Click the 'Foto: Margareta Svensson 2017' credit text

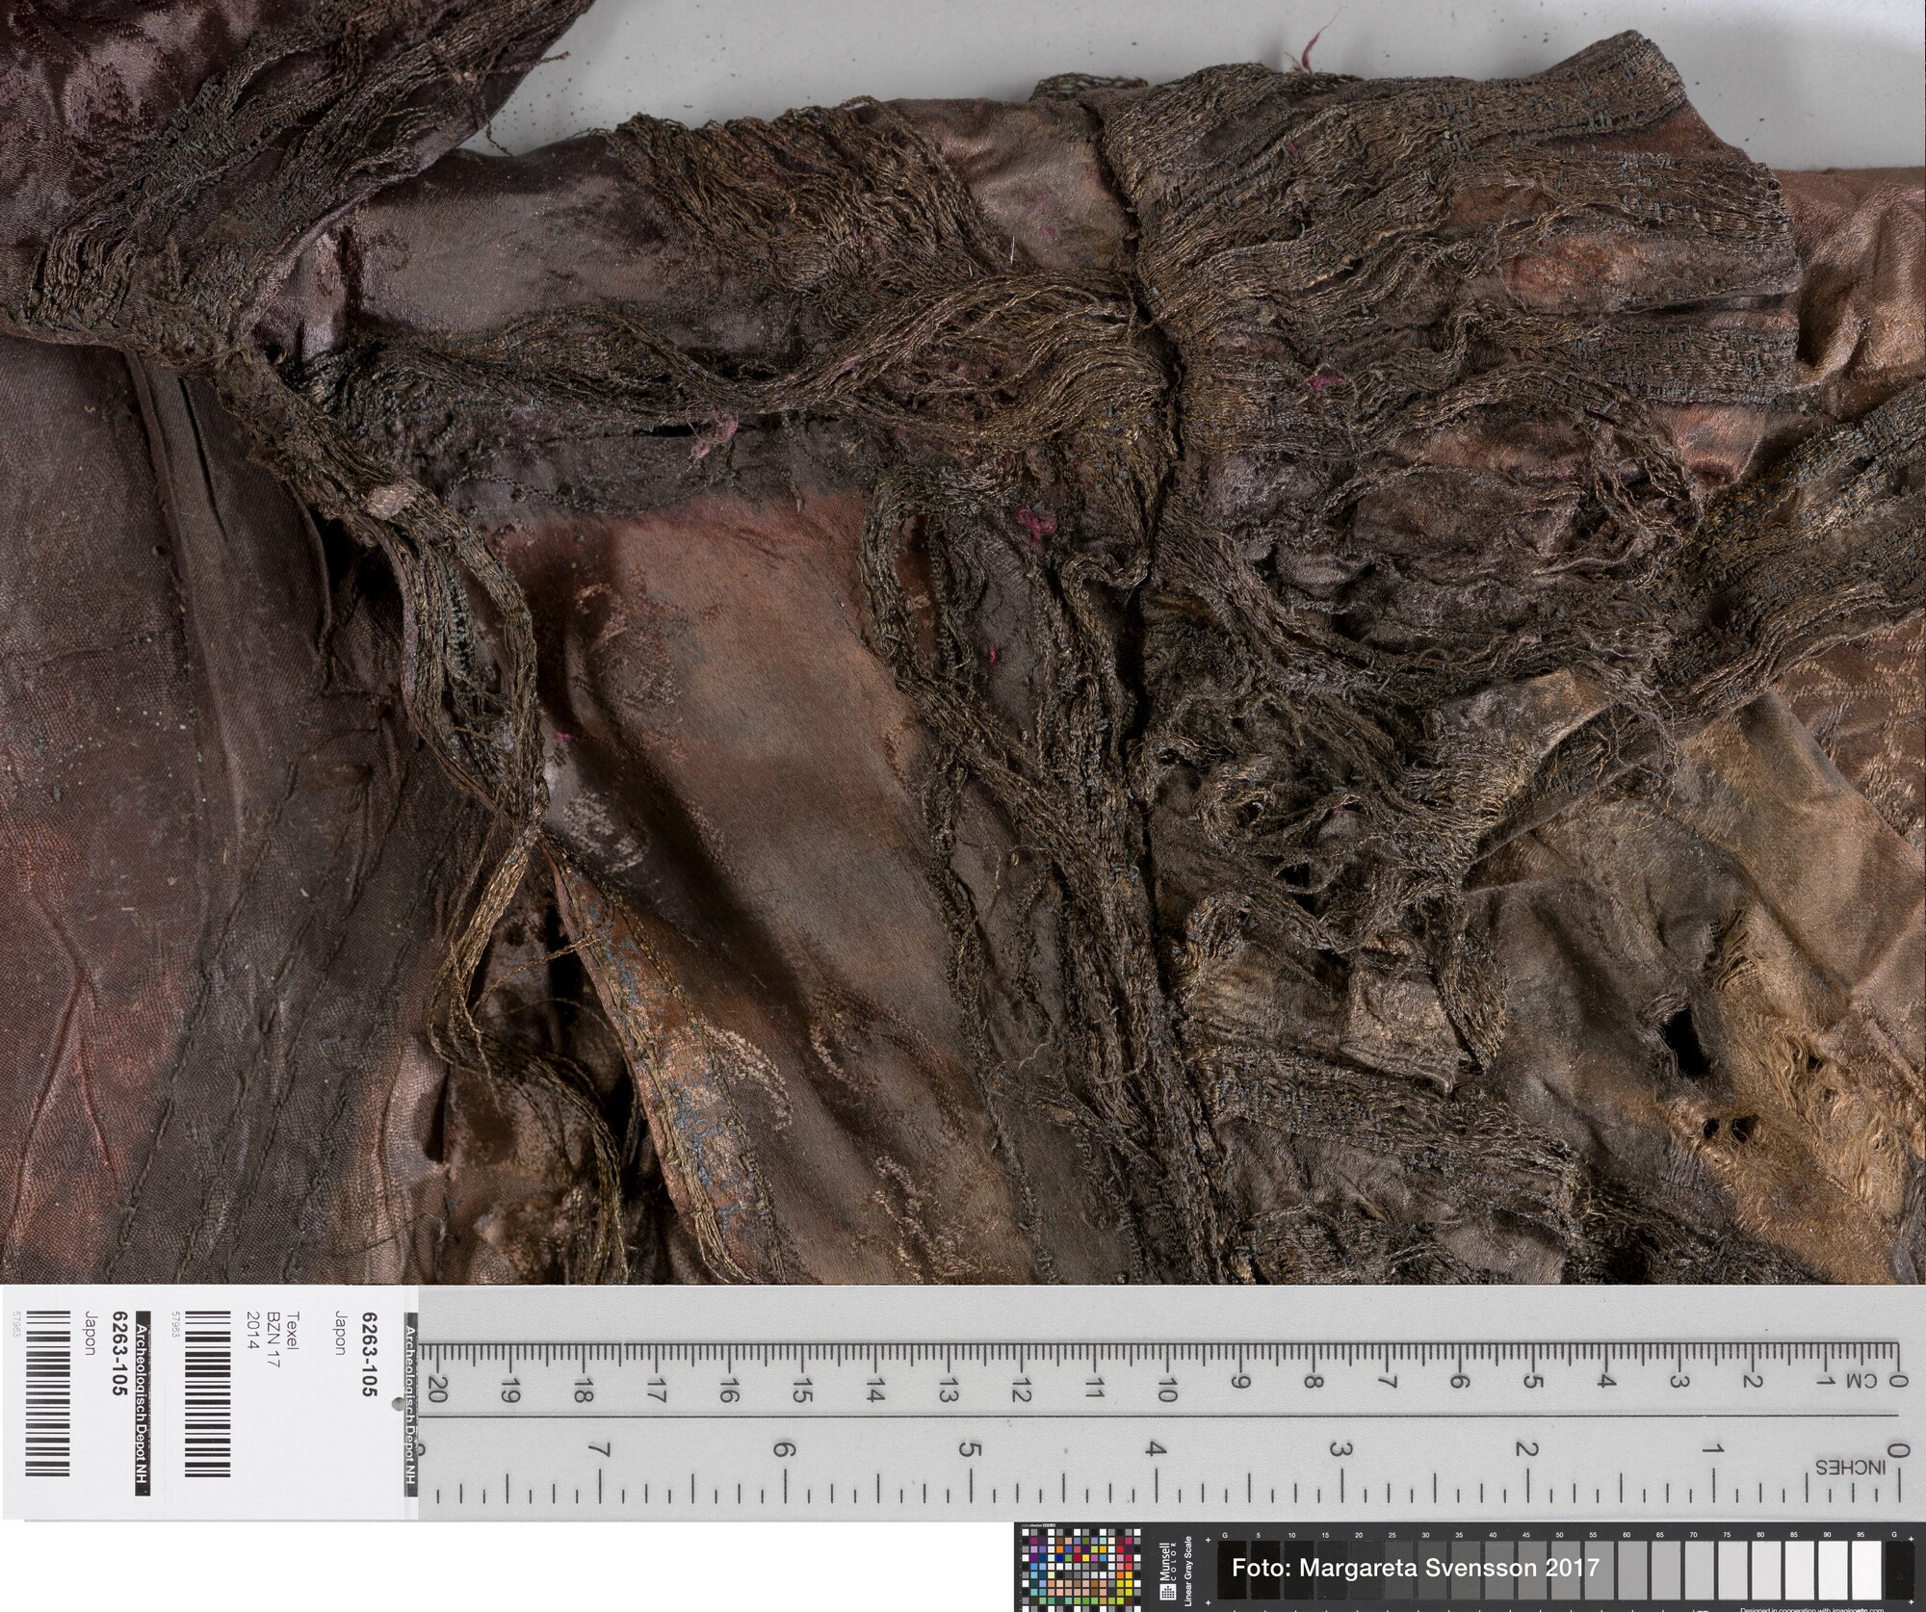[x=1415, y=1567]
